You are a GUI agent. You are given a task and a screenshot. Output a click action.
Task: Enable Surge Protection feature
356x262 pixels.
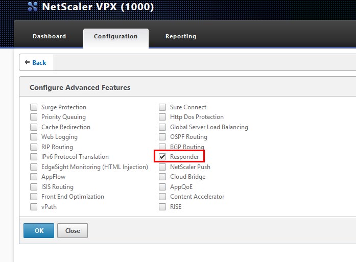click(x=34, y=107)
